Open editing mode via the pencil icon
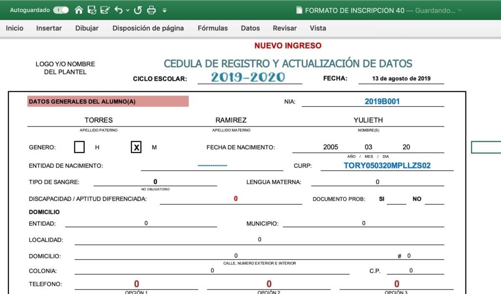Screen dimensions: 501x294 [105, 9]
